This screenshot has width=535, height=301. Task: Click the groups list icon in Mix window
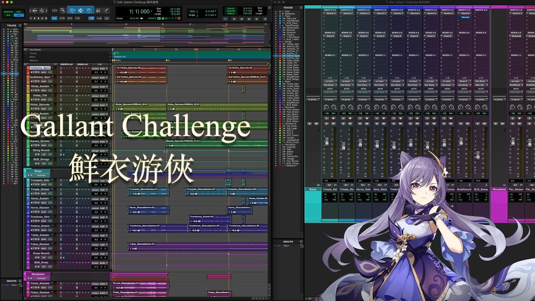coord(301,245)
